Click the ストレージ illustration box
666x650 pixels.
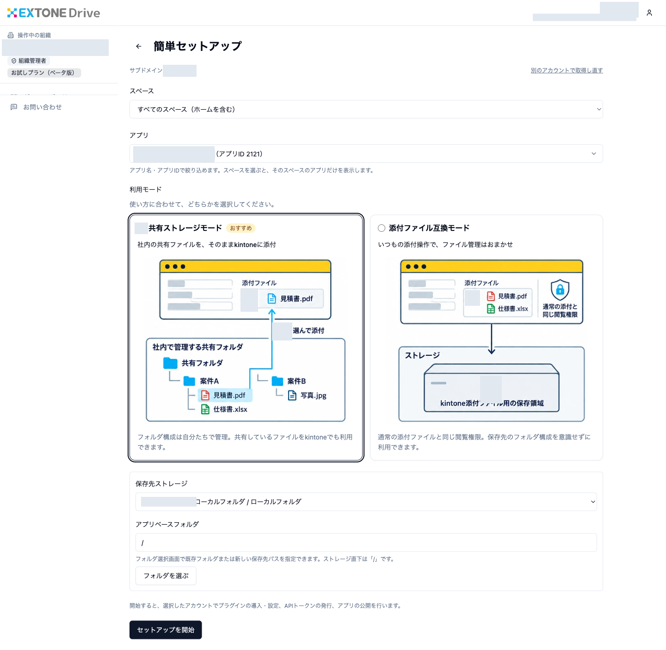point(492,384)
